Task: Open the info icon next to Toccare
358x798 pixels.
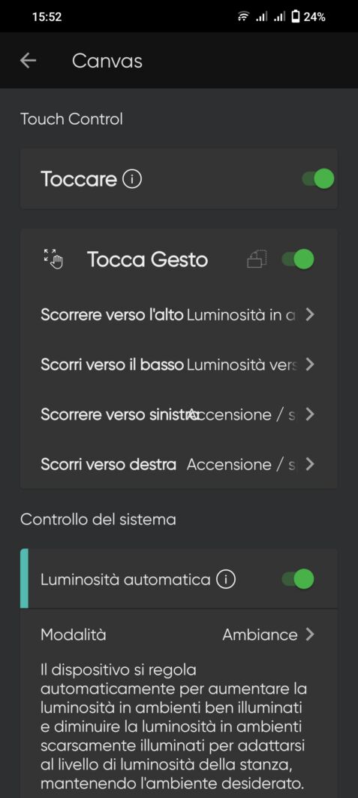Action: 132,179
